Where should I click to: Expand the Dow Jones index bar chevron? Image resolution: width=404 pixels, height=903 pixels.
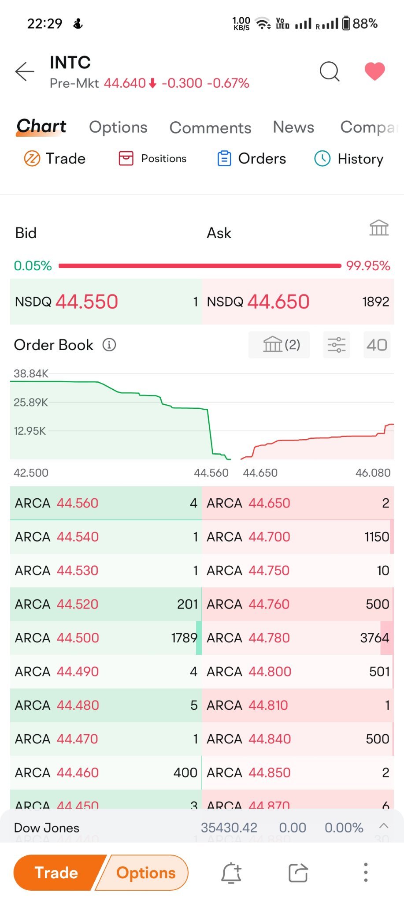(x=384, y=826)
